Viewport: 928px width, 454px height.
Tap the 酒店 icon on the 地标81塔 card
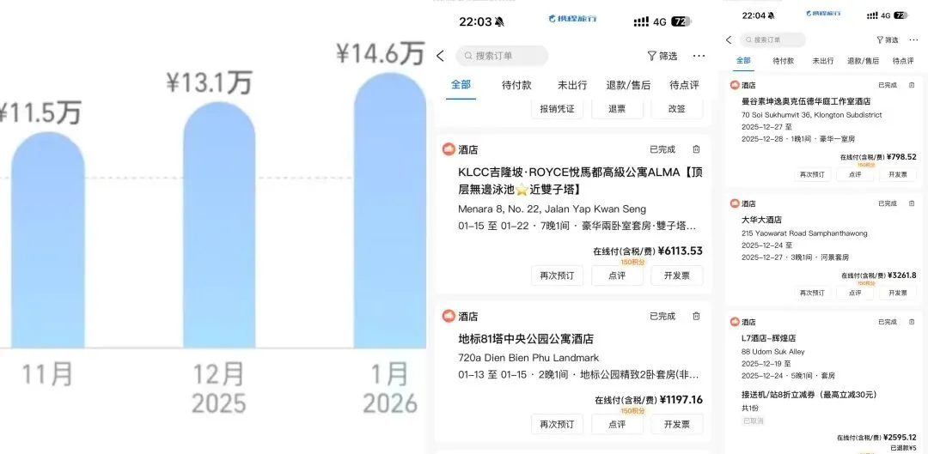click(449, 317)
